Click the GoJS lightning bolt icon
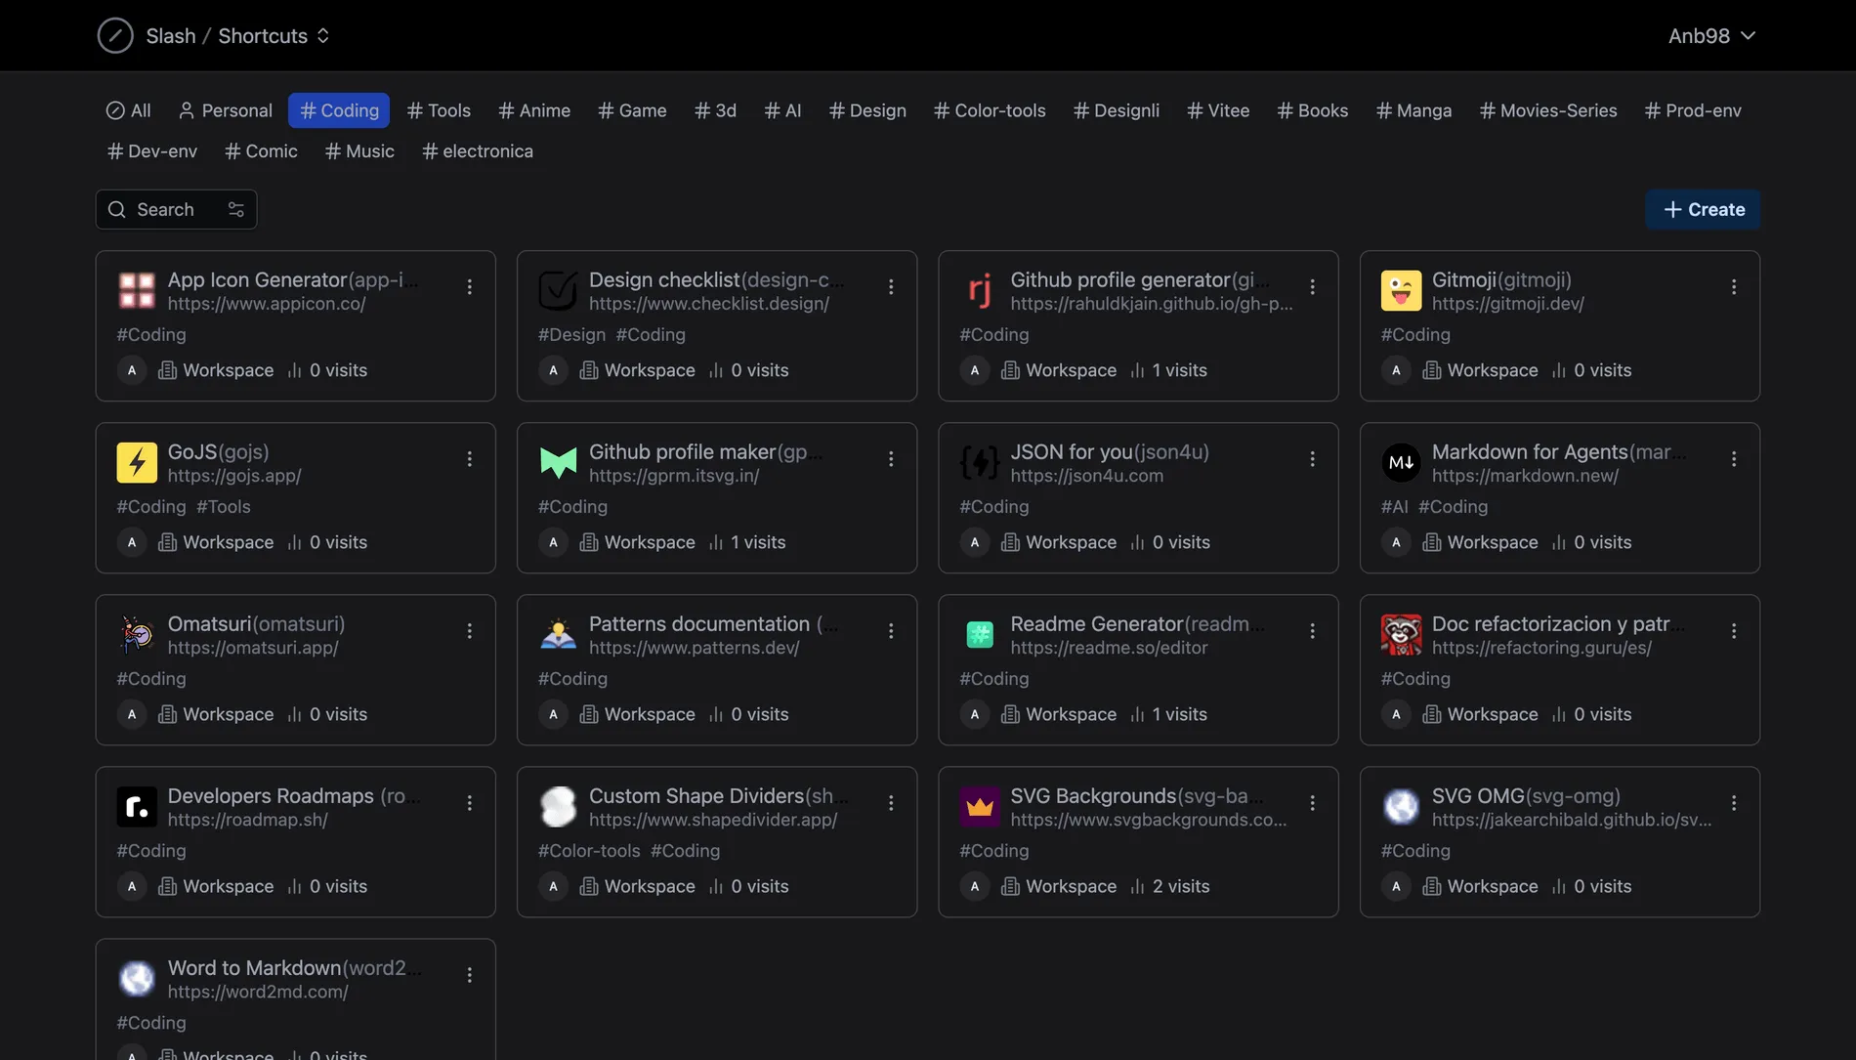1856x1060 pixels. coord(137,463)
